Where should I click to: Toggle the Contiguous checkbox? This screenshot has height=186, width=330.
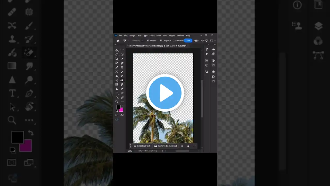161,41
